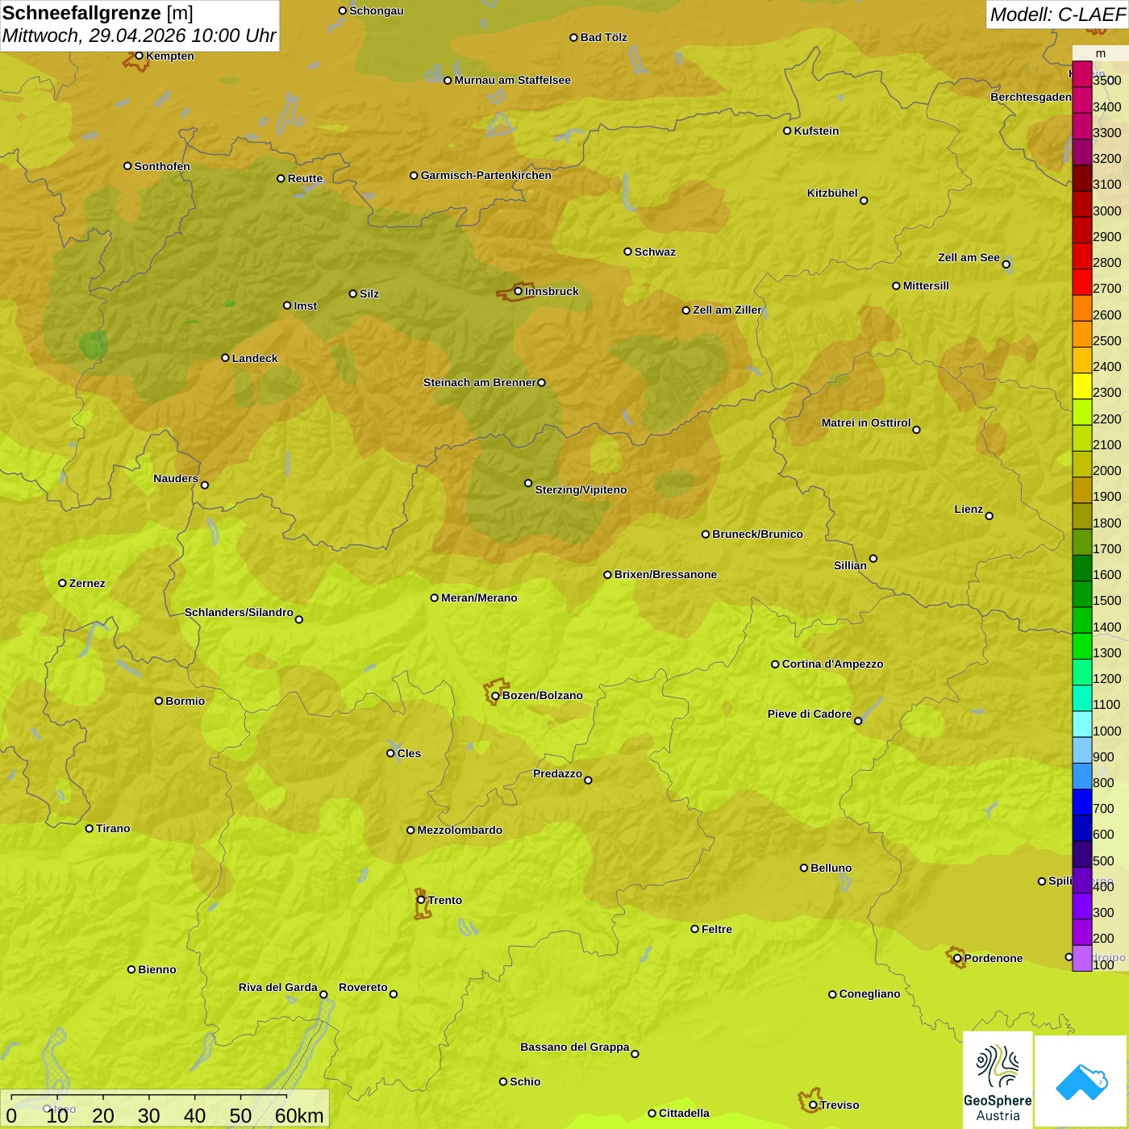This screenshot has width=1129, height=1129.
Task: Select the Bozen/Bolzano city marker dot
Action: pyautogui.click(x=495, y=695)
